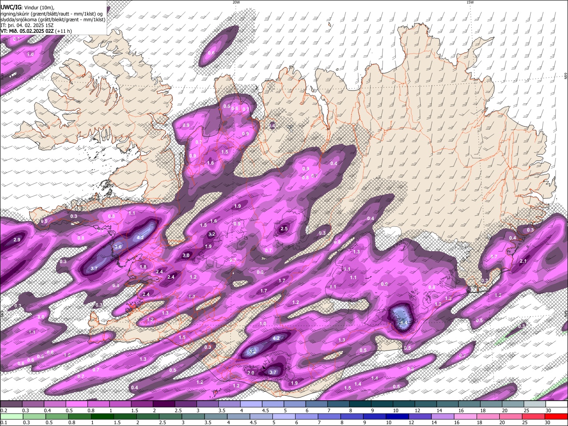Click the '2.1' precipitation value on the map
568x426 pixels.
pyautogui.click(x=523, y=261)
